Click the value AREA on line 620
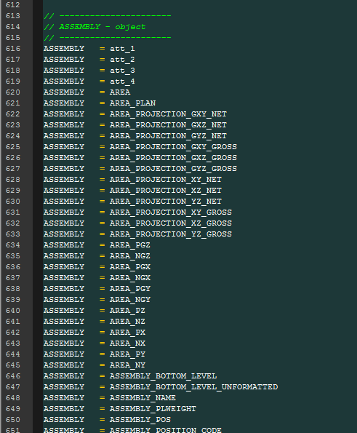 [x=120, y=92]
